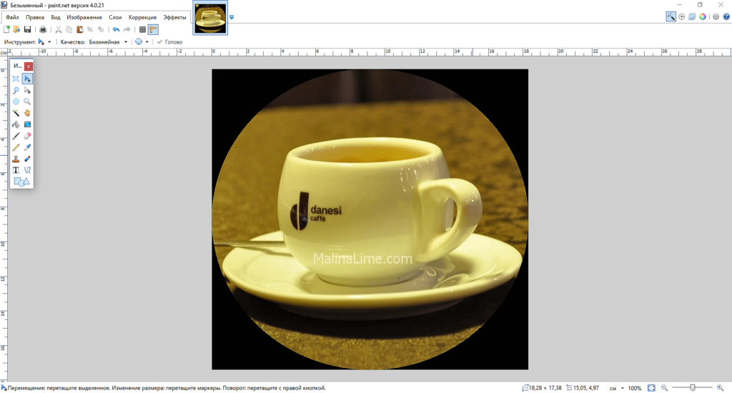Select the coffee cup image thumbnail
The image size is (732, 393).
pyautogui.click(x=211, y=18)
